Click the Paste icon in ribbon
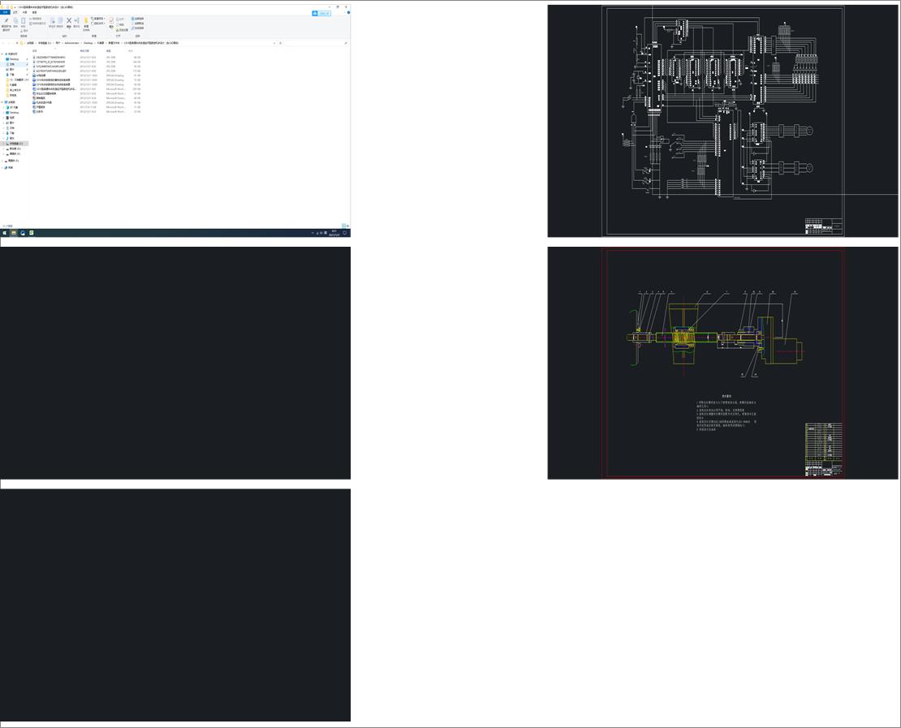 point(23,20)
